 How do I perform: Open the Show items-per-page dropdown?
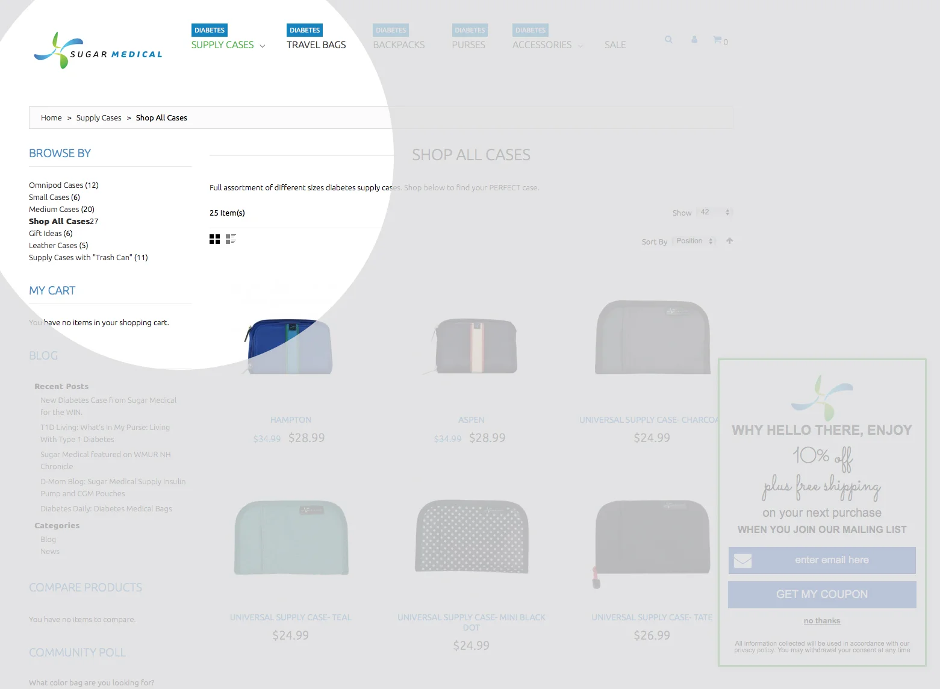point(715,212)
